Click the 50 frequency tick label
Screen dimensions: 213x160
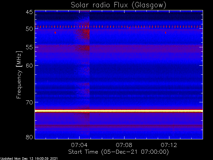(x=29, y=29)
